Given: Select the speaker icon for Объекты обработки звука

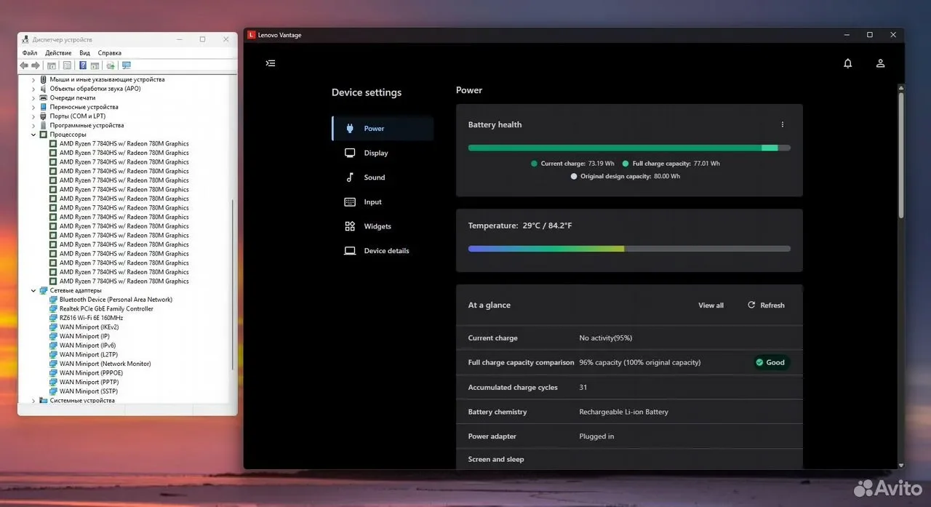Looking at the screenshot, I should pos(44,89).
